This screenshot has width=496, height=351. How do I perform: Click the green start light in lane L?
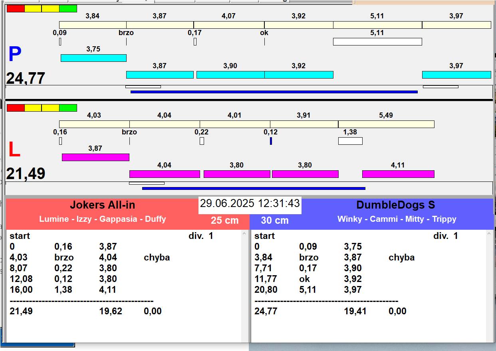click(x=68, y=108)
